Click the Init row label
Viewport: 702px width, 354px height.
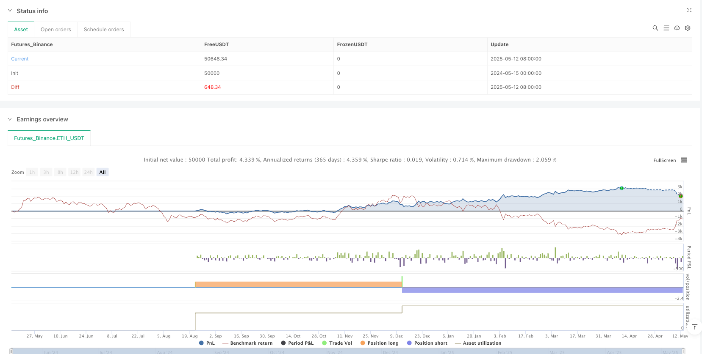(15, 73)
